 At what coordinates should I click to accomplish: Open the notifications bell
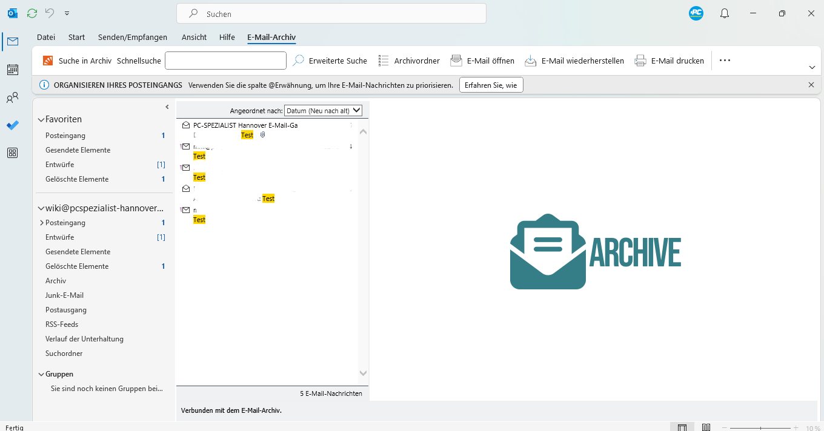point(724,13)
